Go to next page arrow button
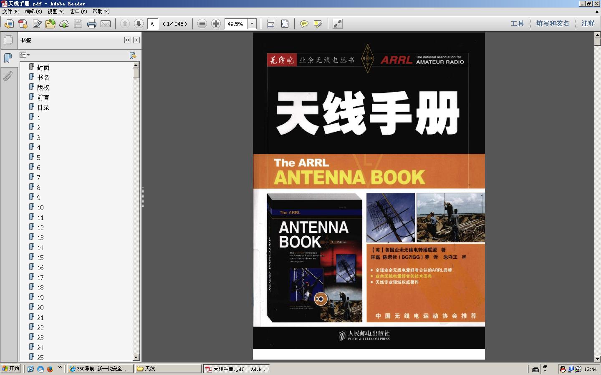The width and height of the screenshot is (601, 375). click(139, 24)
